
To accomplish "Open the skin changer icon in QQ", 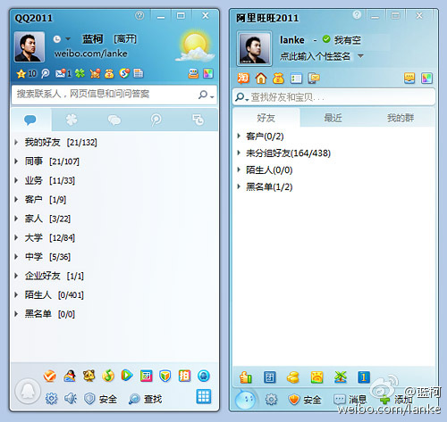I will tap(208, 73).
